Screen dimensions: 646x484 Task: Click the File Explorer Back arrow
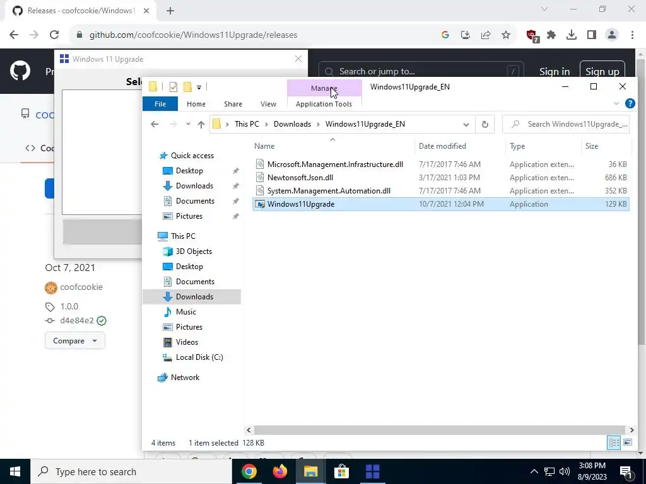click(x=155, y=124)
